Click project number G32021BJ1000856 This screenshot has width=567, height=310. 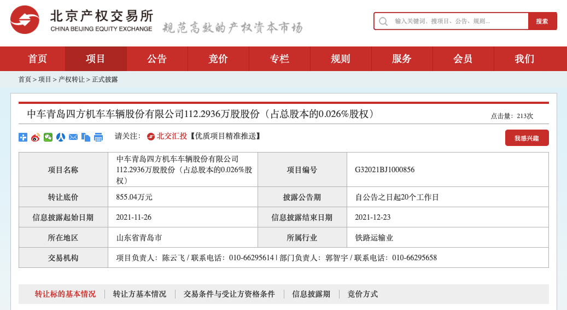tap(385, 169)
